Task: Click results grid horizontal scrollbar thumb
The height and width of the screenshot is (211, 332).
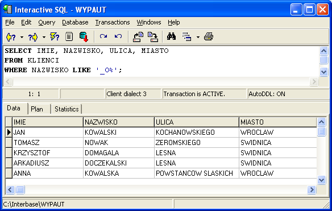Action: point(20,189)
